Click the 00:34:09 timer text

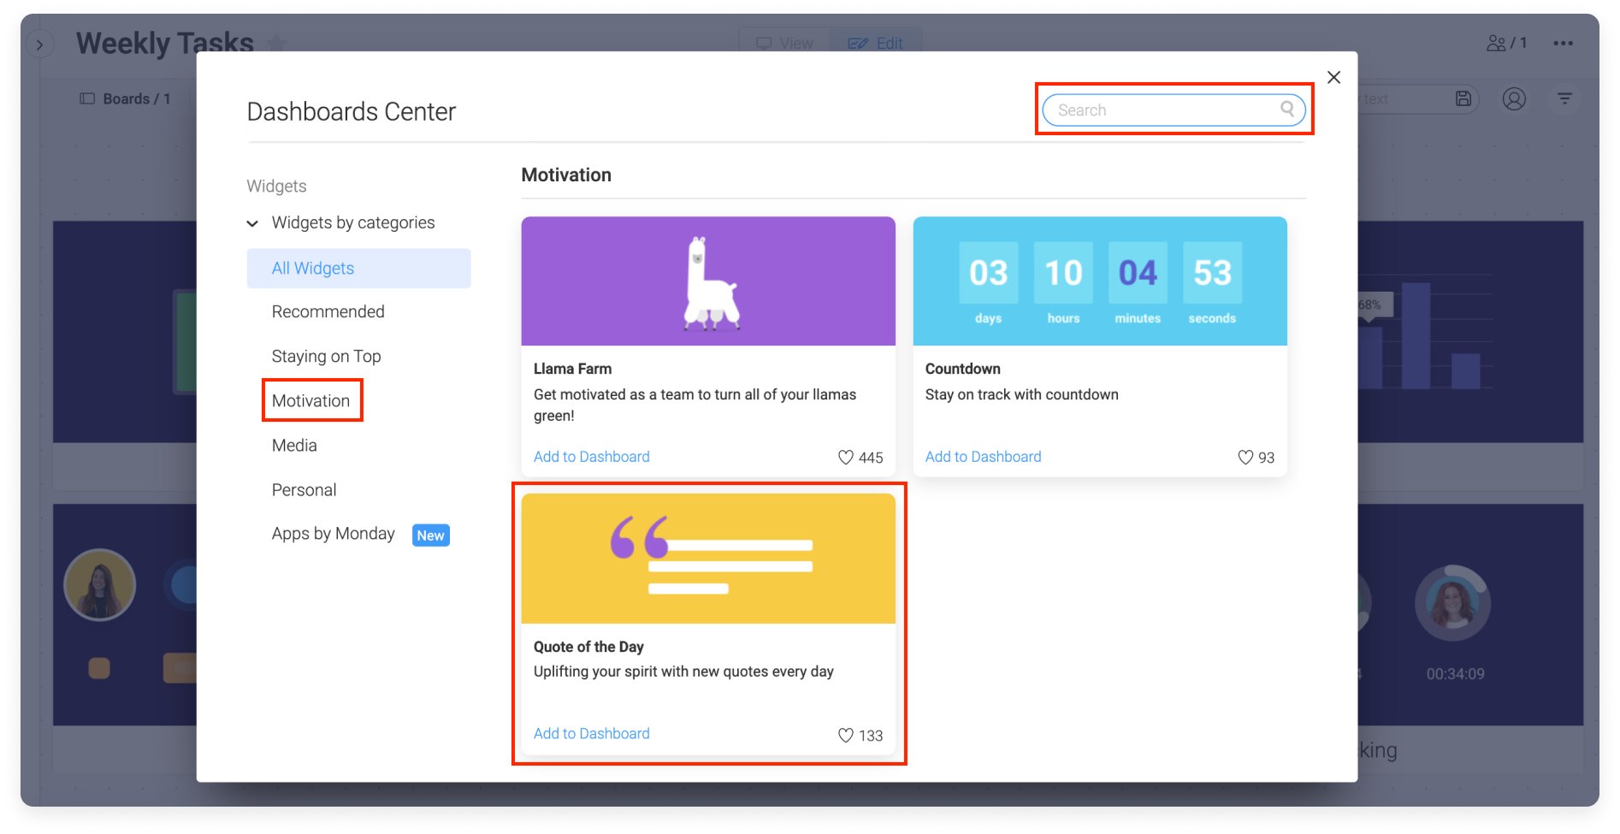[x=1455, y=674]
